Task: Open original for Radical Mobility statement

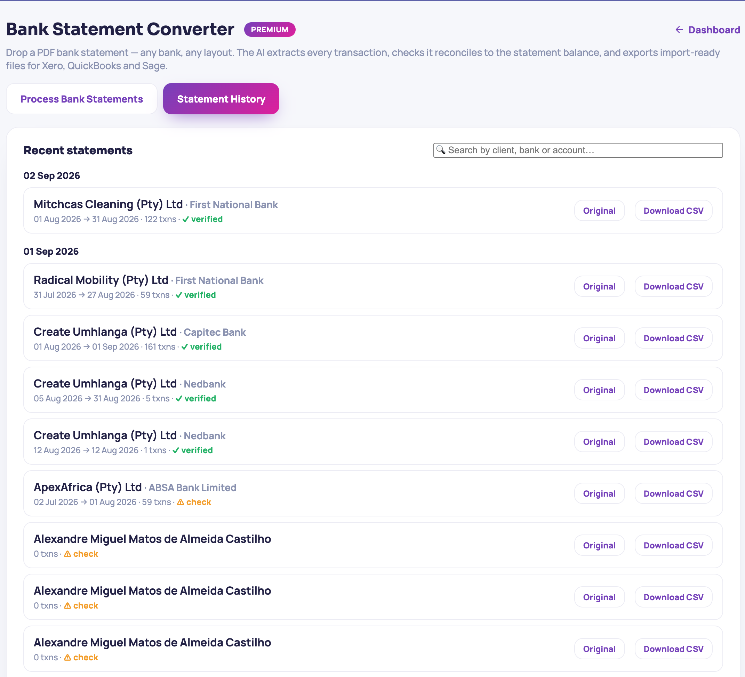Action: (599, 287)
